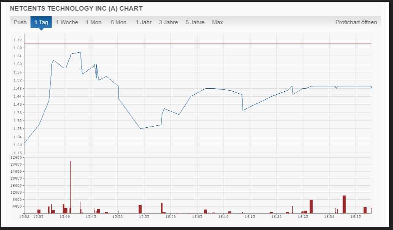Click the 16:15 time axis label
393x230 pixels.
tap(250, 216)
